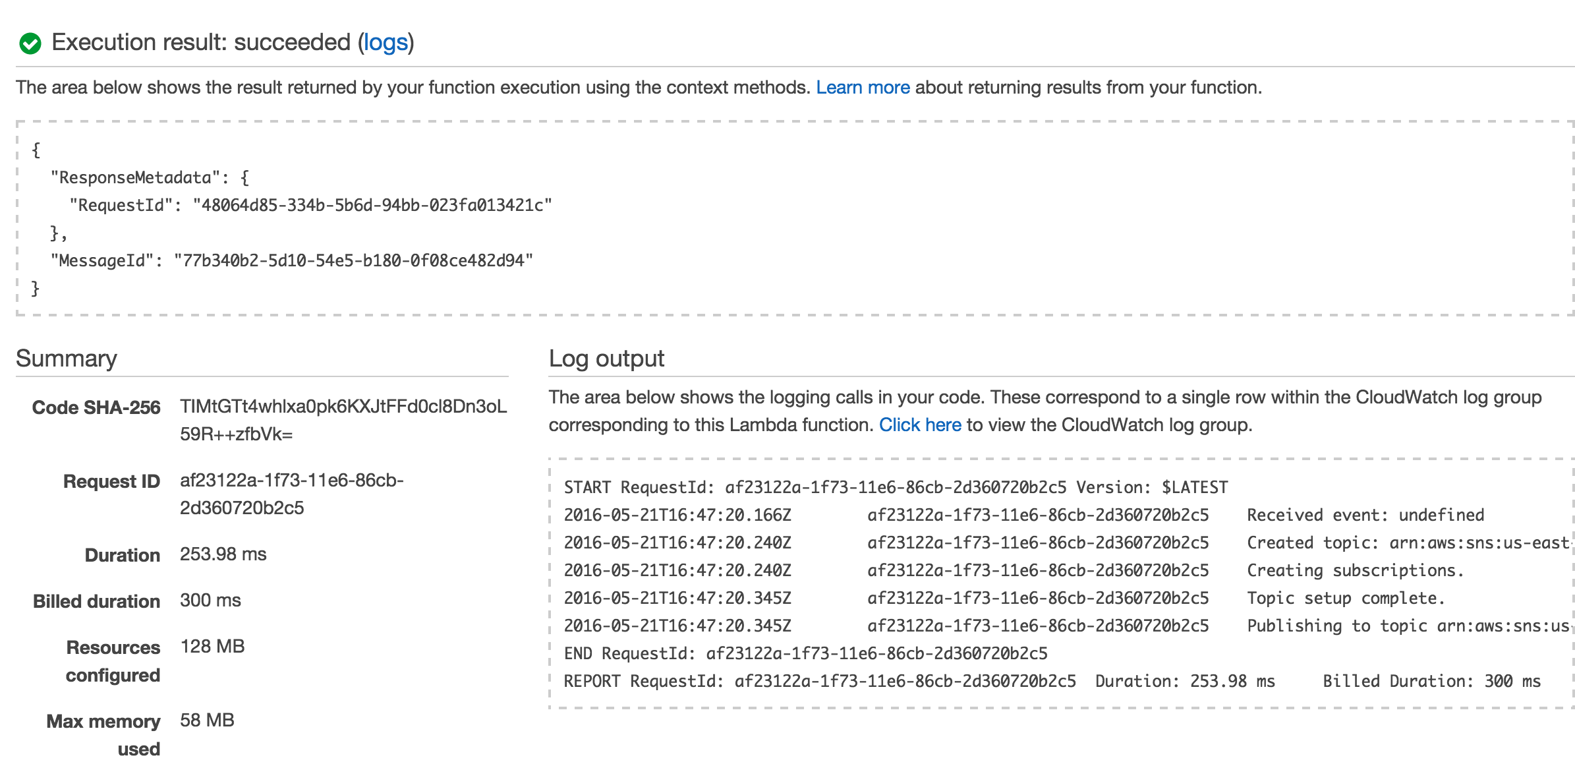The height and width of the screenshot is (766, 1575).
Task: Click the END RequestId log line
Action: tap(806, 653)
